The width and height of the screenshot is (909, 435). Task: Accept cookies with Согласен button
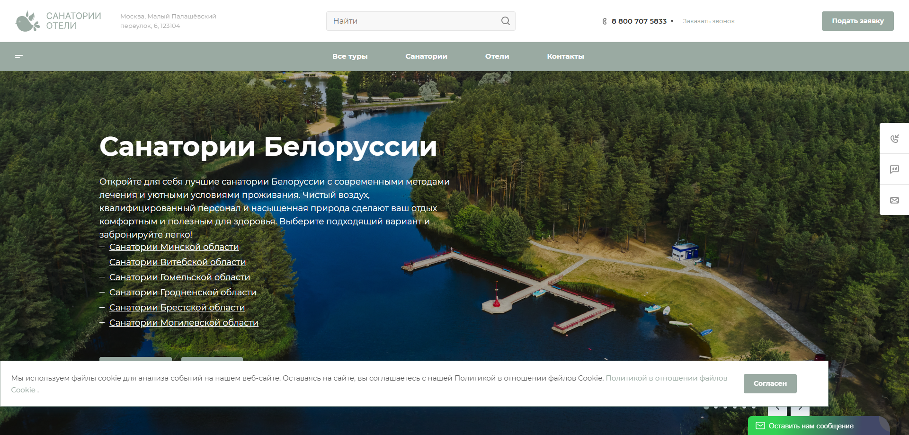click(770, 383)
